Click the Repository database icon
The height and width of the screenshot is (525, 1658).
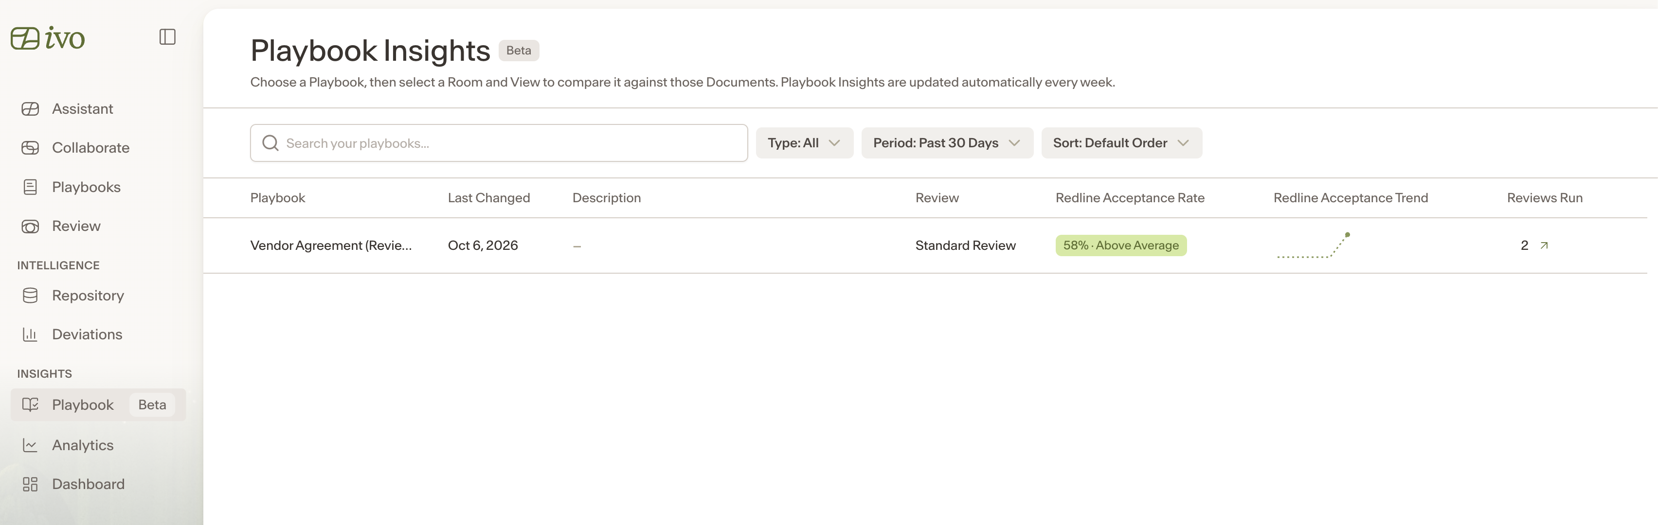30,296
